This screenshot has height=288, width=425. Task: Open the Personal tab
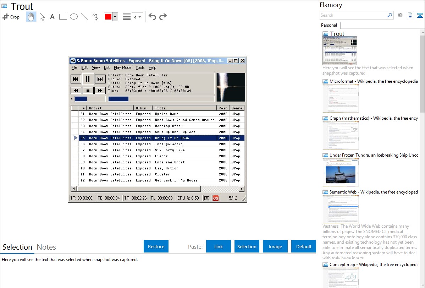[x=329, y=25]
